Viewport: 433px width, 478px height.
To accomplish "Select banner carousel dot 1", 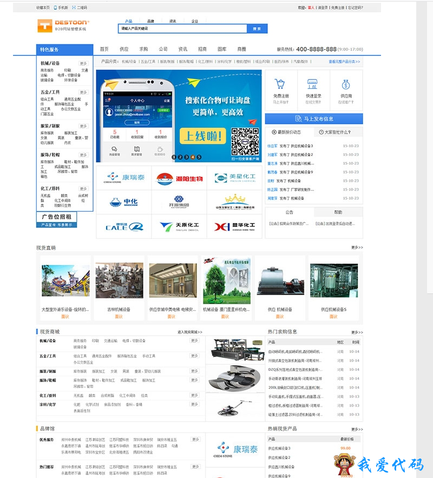I will point(174,157).
